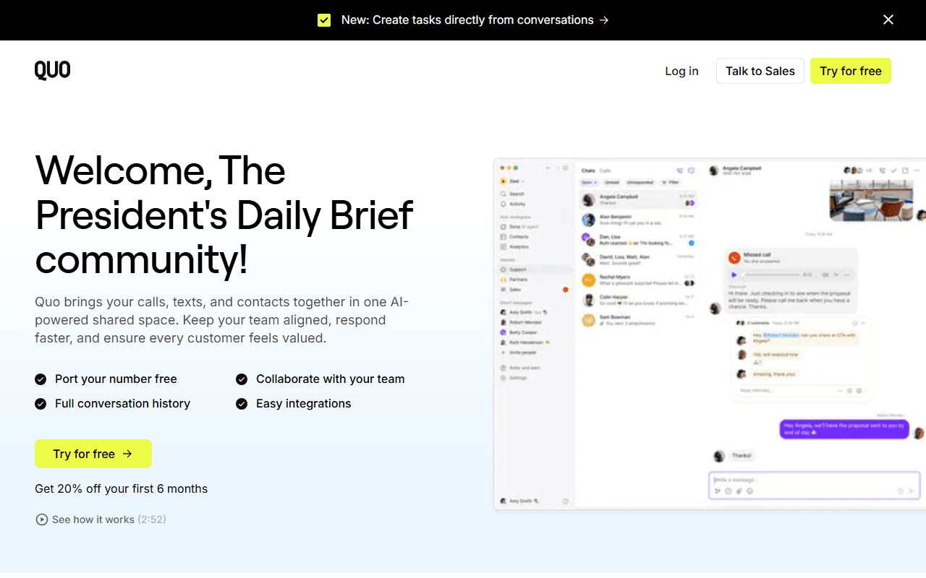Click Analytics in the preview sidebar
The image size is (926, 578).
pos(514,247)
